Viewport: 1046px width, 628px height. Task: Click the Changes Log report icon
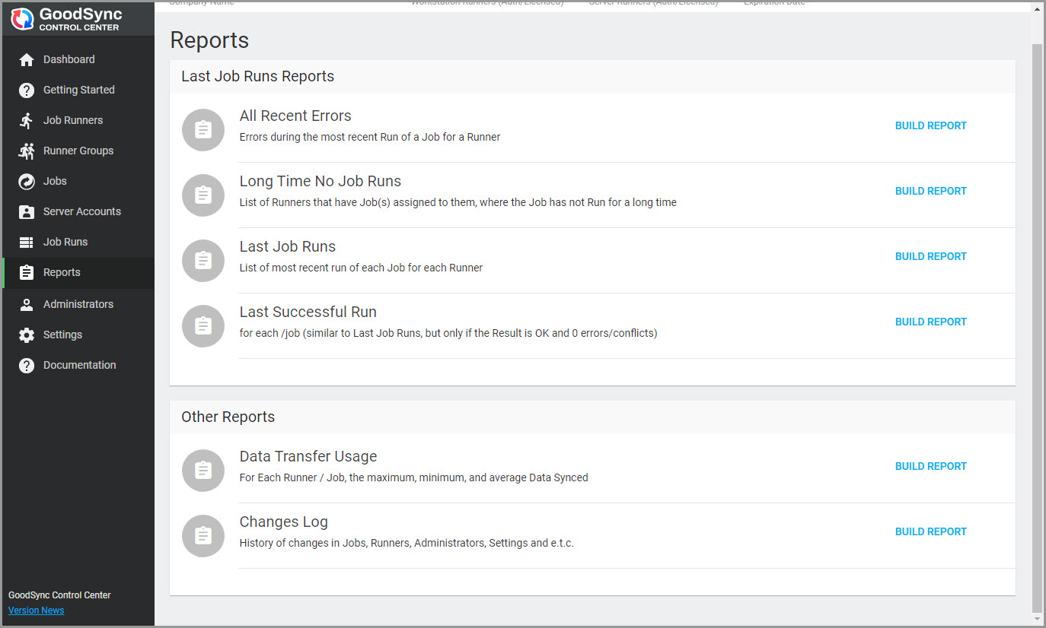(x=203, y=536)
